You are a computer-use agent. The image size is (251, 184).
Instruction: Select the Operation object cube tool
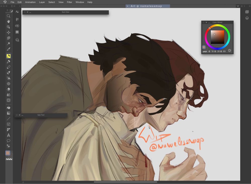click(9, 27)
